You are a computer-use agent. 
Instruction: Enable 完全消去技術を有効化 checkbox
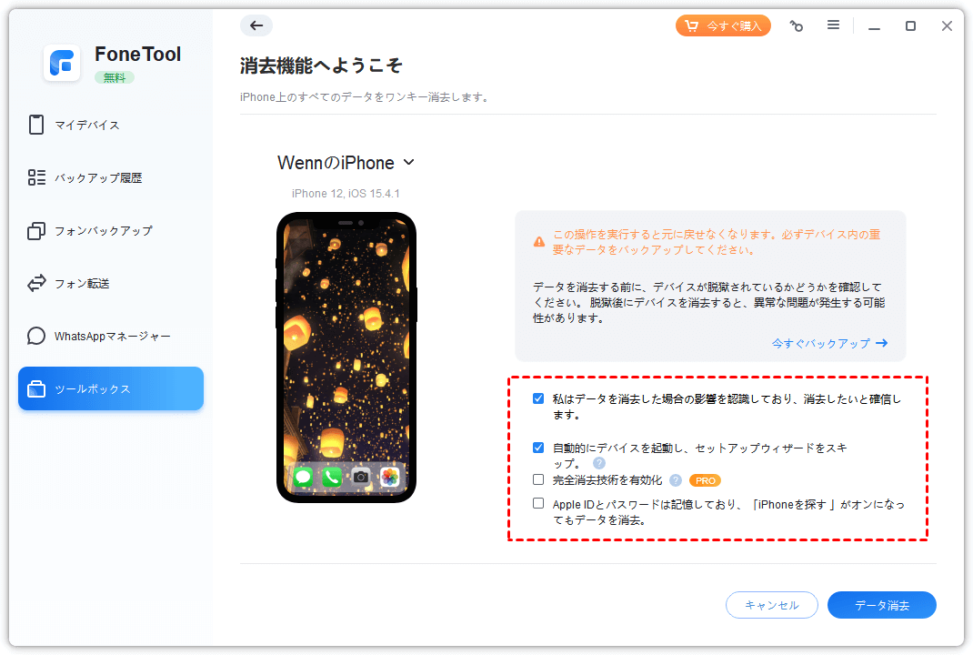tap(538, 479)
